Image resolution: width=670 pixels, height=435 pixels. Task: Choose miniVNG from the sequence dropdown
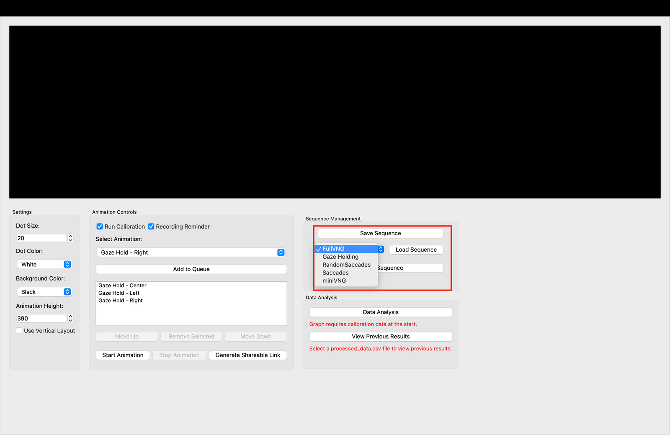(x=334, y=281)
